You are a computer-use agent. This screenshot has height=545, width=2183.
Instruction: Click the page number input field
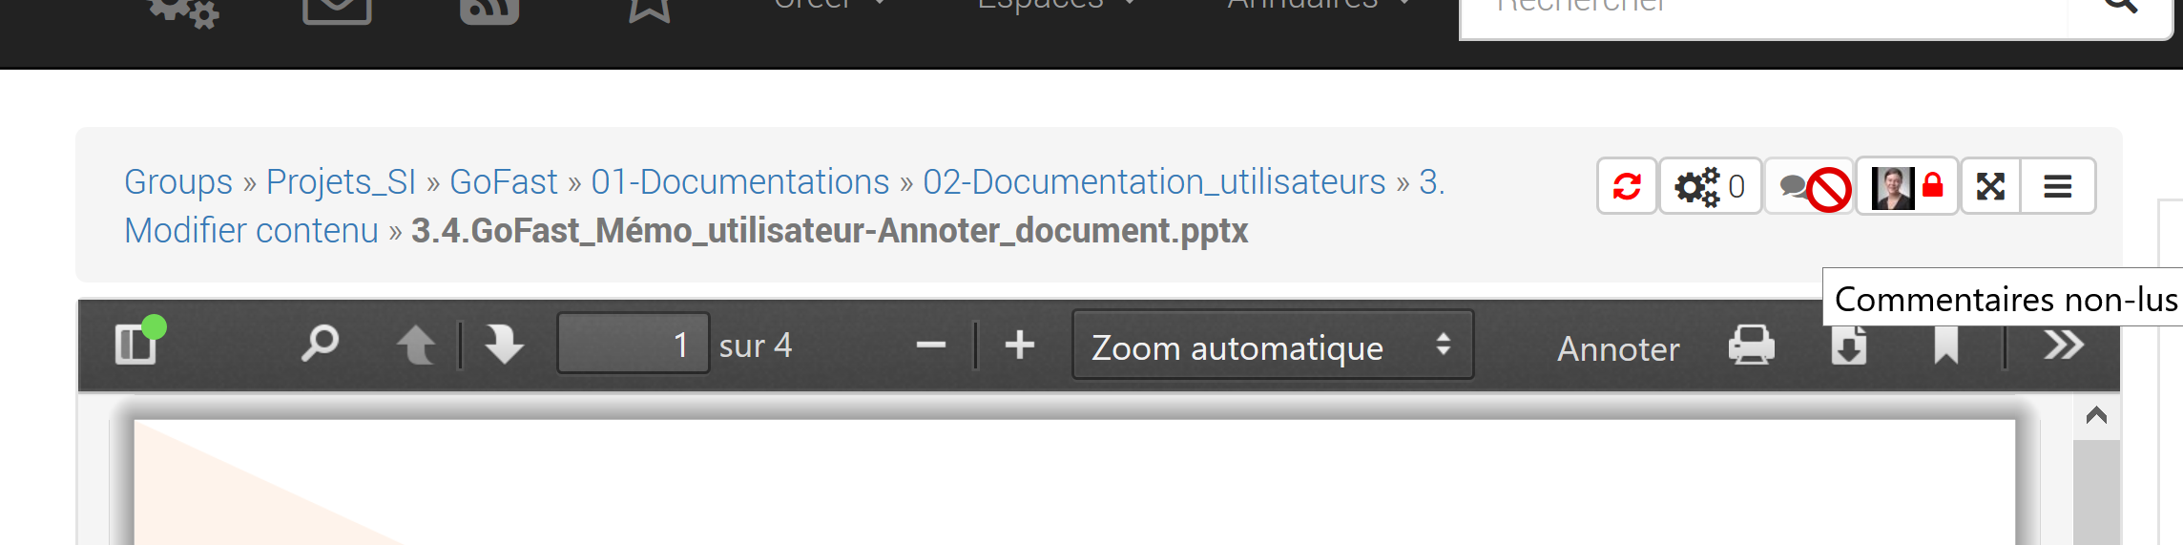(x=633, y=345)
